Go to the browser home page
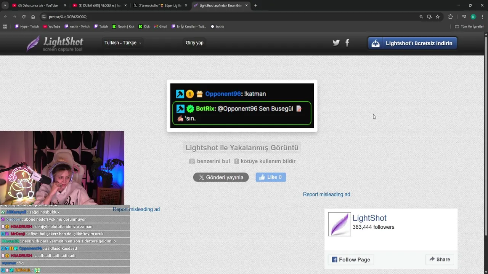488x274 pixels. pyautogui.click(x=33, y=17)
